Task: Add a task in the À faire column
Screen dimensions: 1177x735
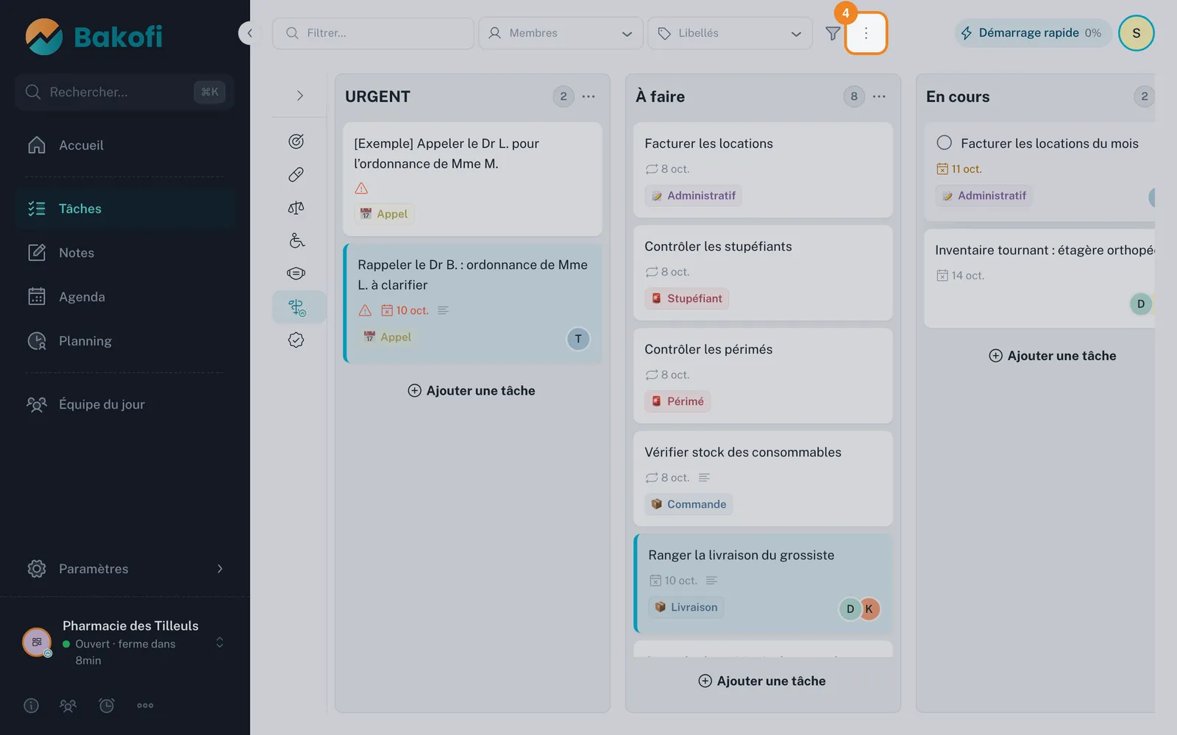Action: click(762, 681)
